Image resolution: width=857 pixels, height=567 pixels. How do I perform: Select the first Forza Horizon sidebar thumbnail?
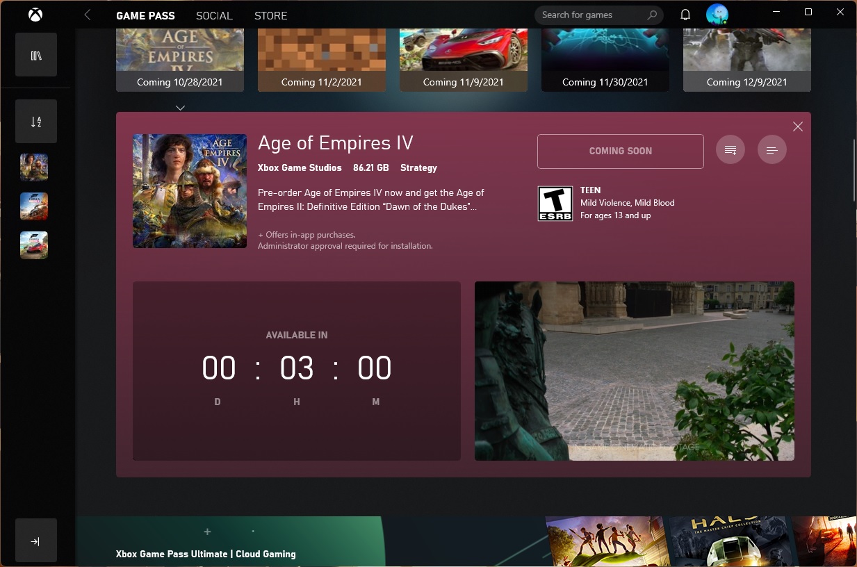coord(34,206)
